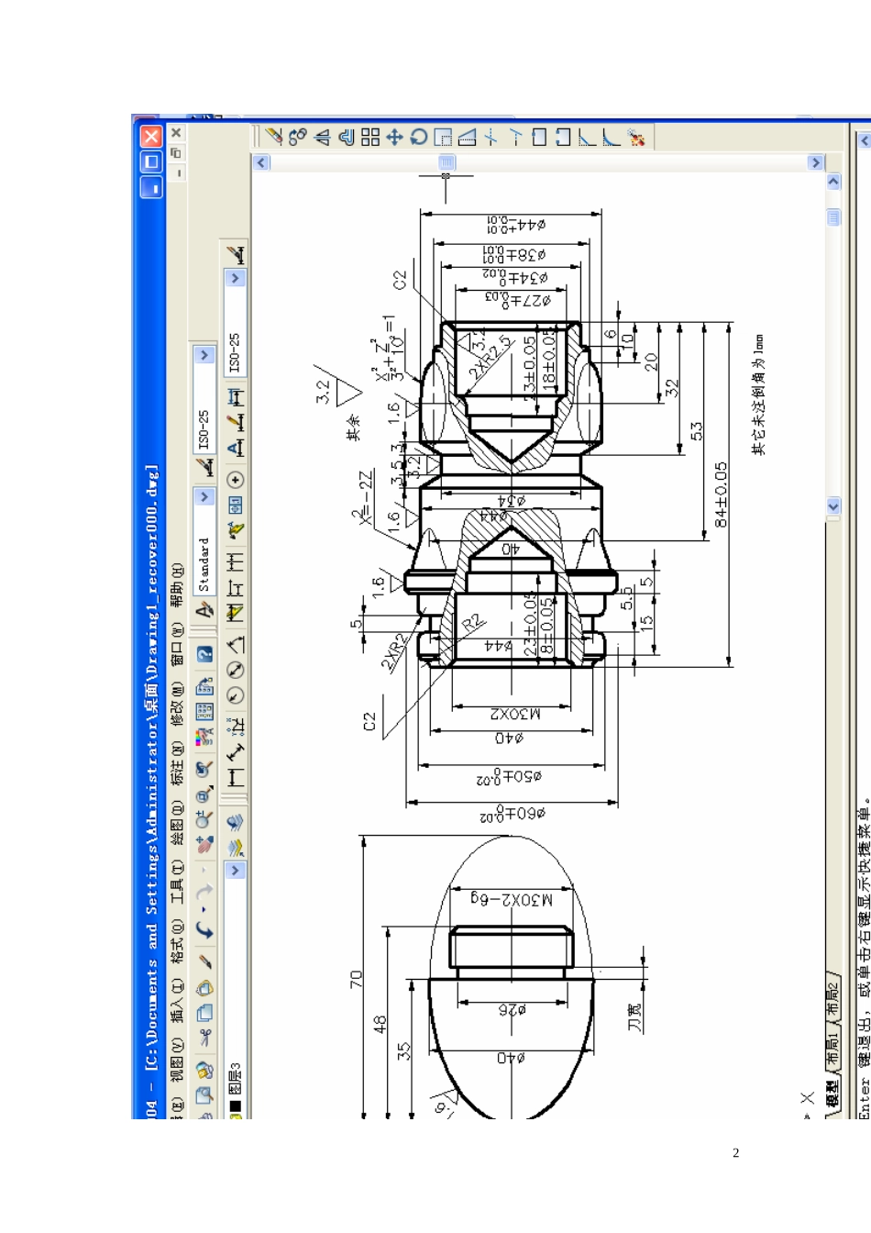
Task: Expand the Standard text style dropdown
Action: 204,496
